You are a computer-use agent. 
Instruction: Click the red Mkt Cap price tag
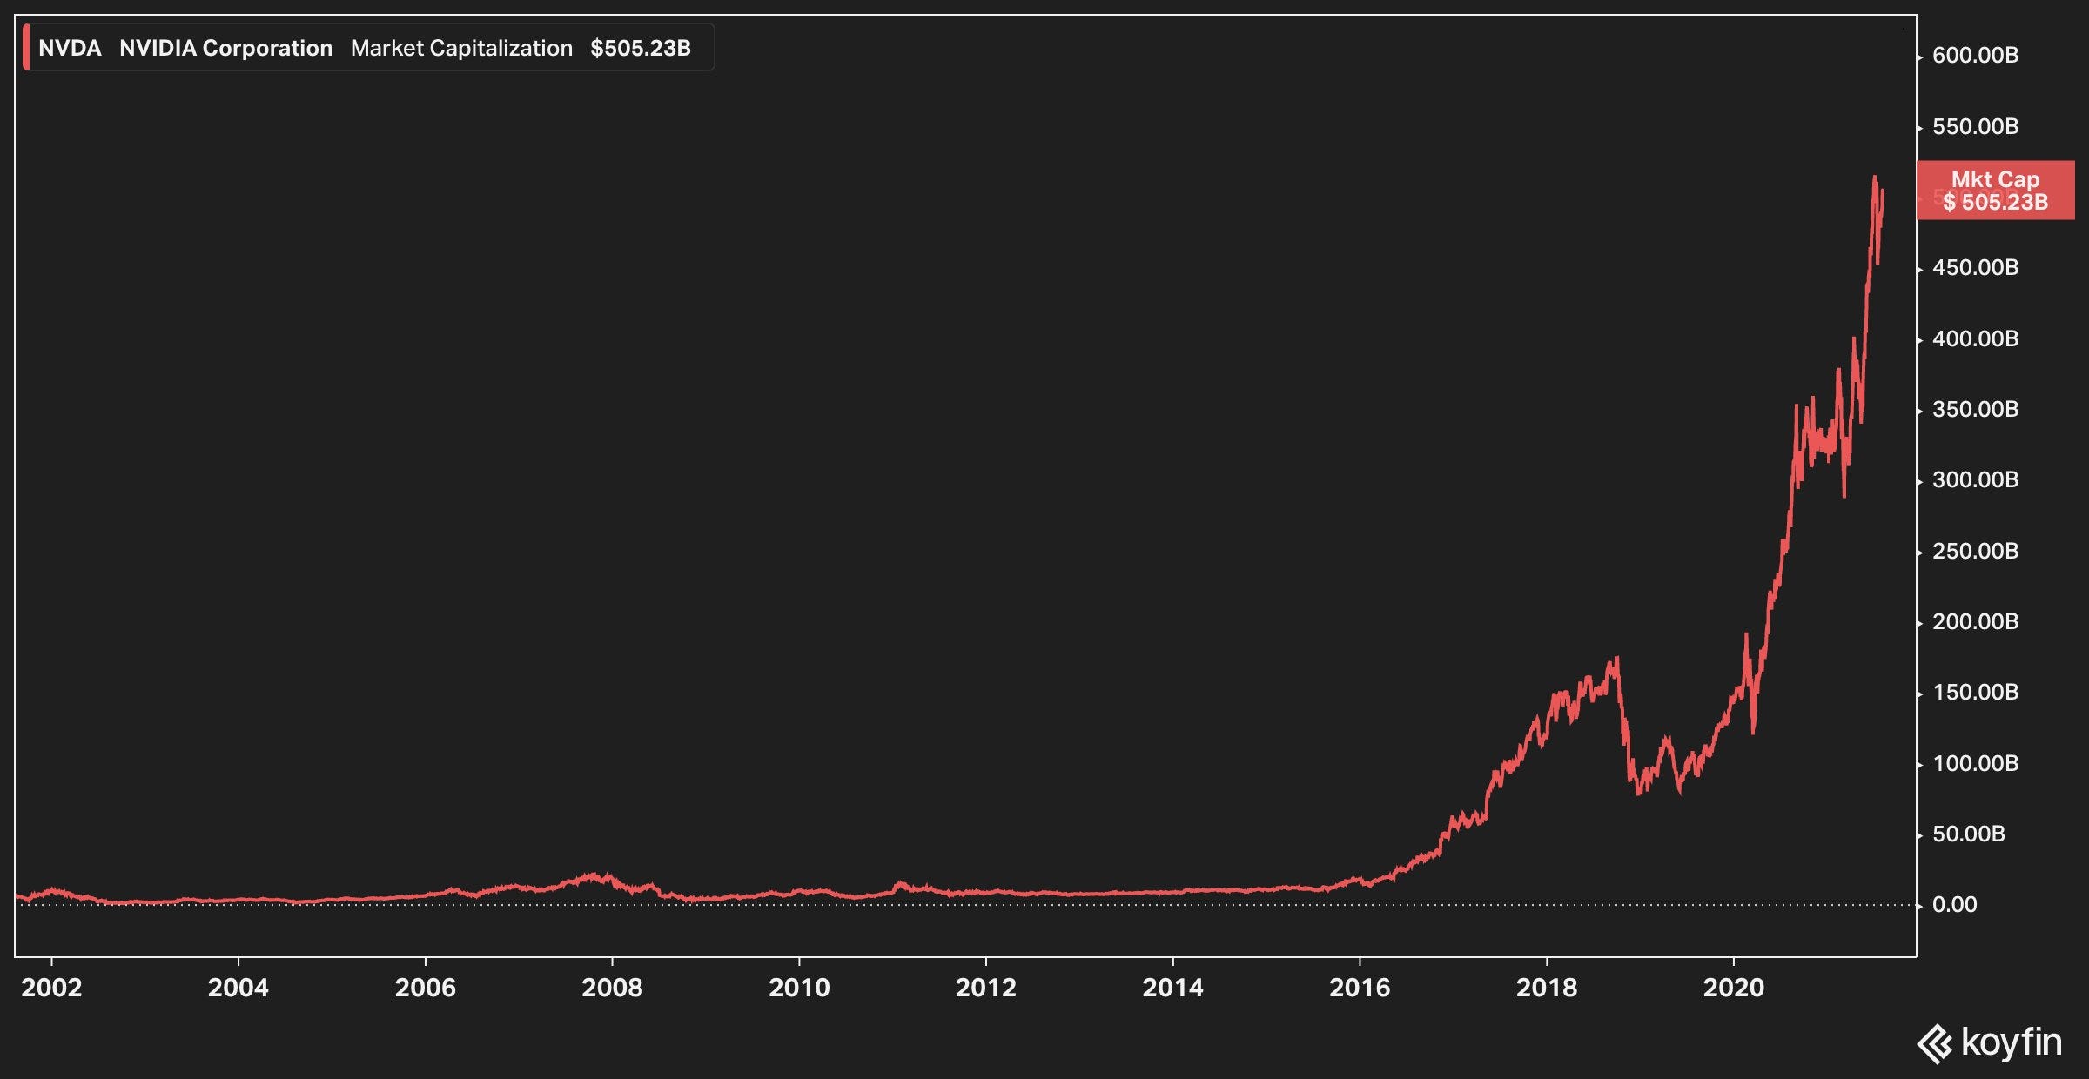click(x=1995, y=191)
